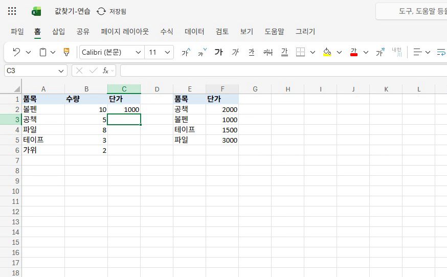Click the 저장됨 status label
Screen dimensions: 447x277
point(118,11)
